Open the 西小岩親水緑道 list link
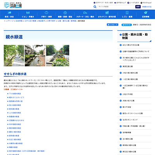The height and width of the screenshot is (155, 155). tap(15, 105)
